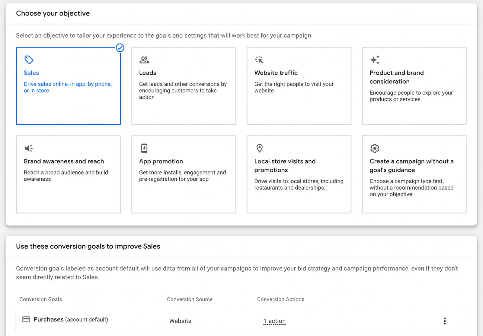This screenshot has width=483, height=336.
Task: Click the account default conversion goals explanation
Action: pyautogui.click(x=237, y=273)
